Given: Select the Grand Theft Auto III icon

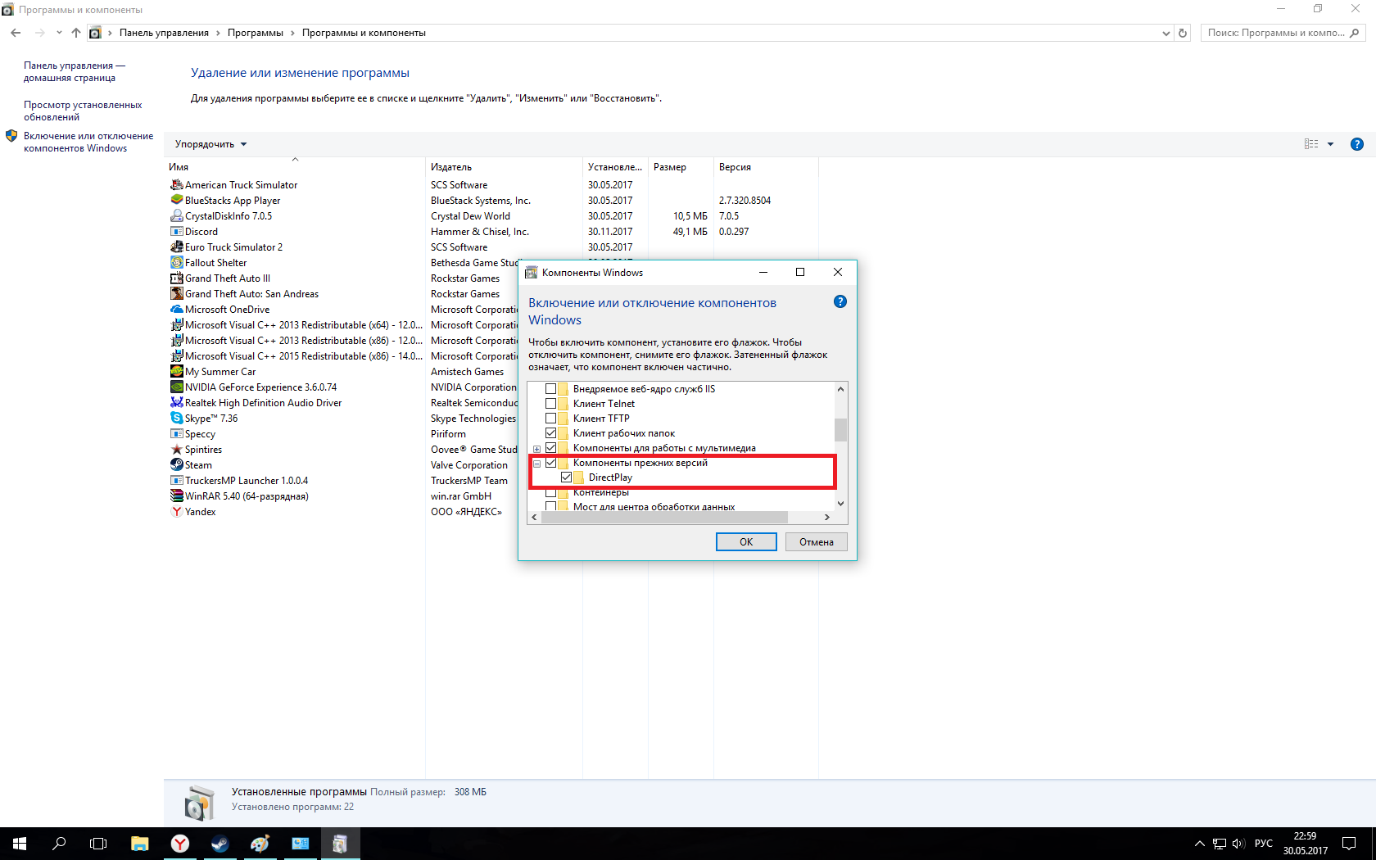Looking at the screenshot, I should [x=176, y=278].
